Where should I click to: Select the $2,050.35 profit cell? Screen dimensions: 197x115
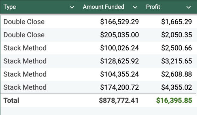click(x=176, y=35)
